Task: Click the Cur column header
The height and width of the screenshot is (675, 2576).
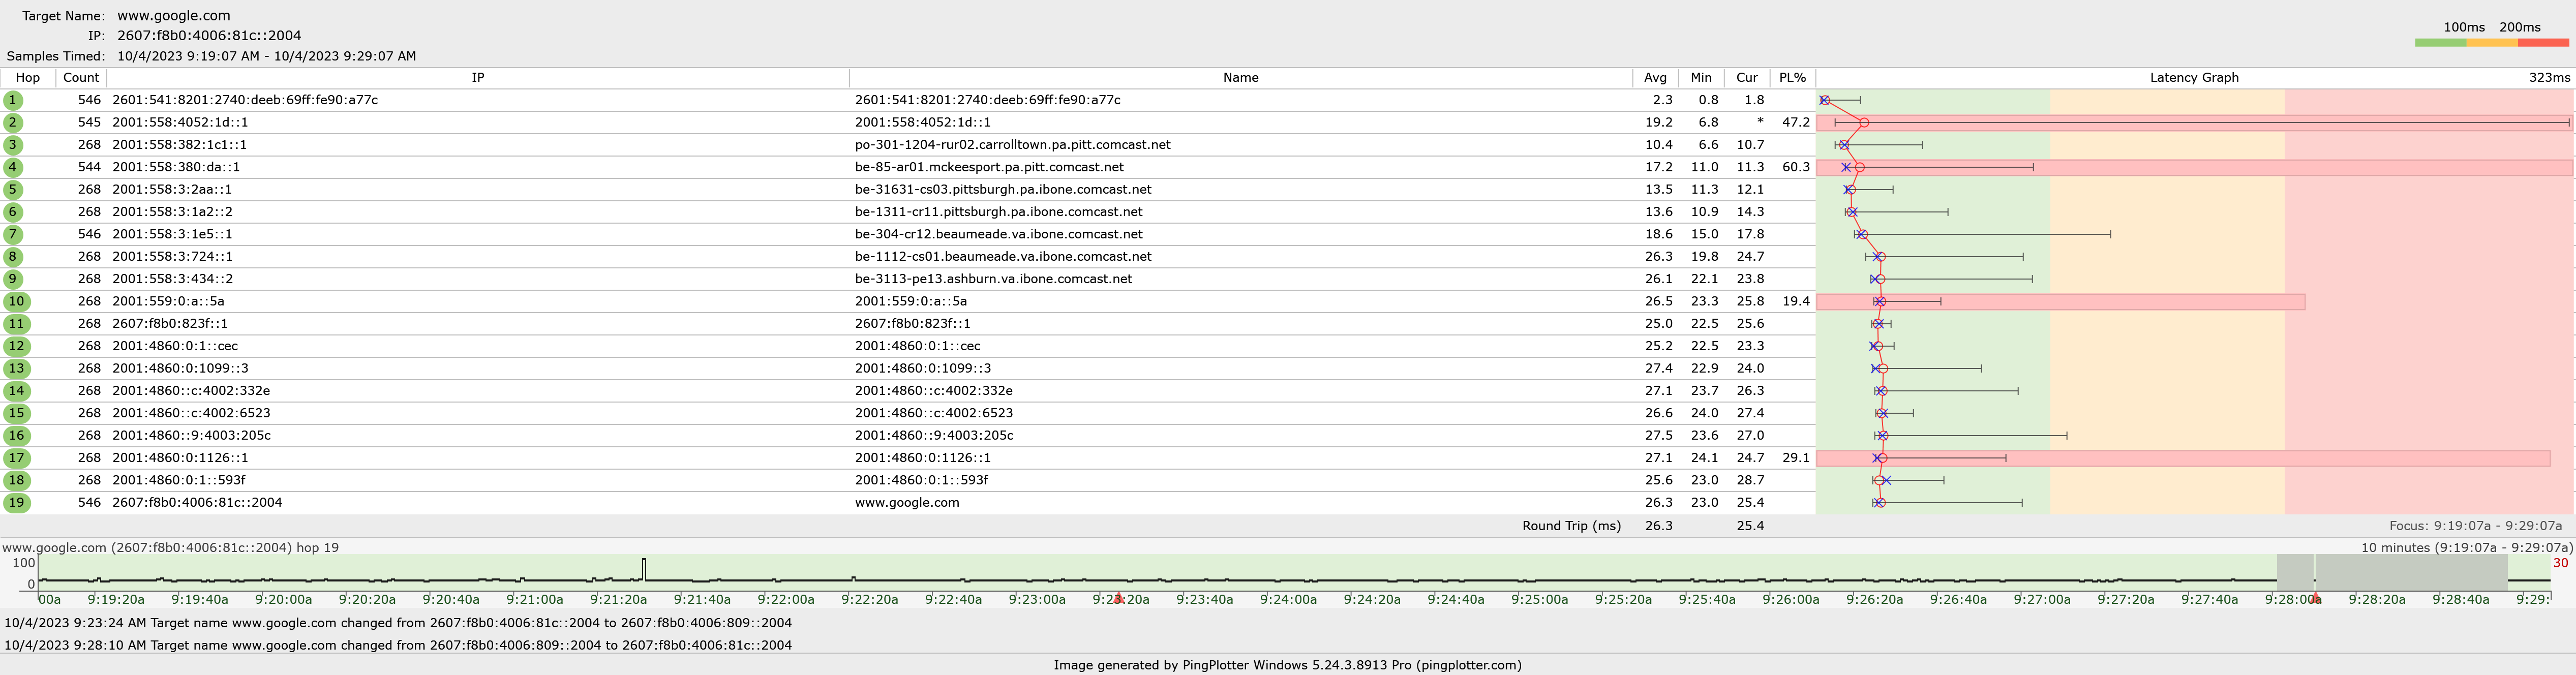Action: 1747,78
